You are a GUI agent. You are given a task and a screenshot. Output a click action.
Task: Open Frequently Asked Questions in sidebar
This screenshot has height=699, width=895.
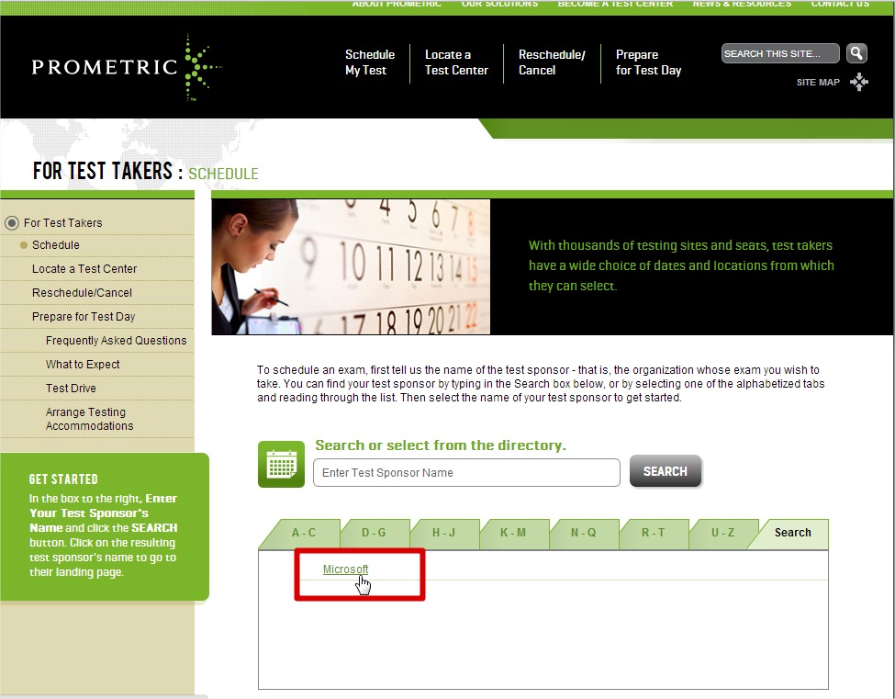coord(116,341)
